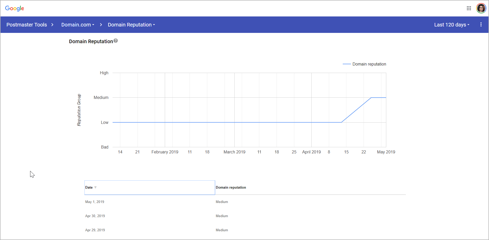Click the Date column header
489x240 pixels.
tap(150, 188)
